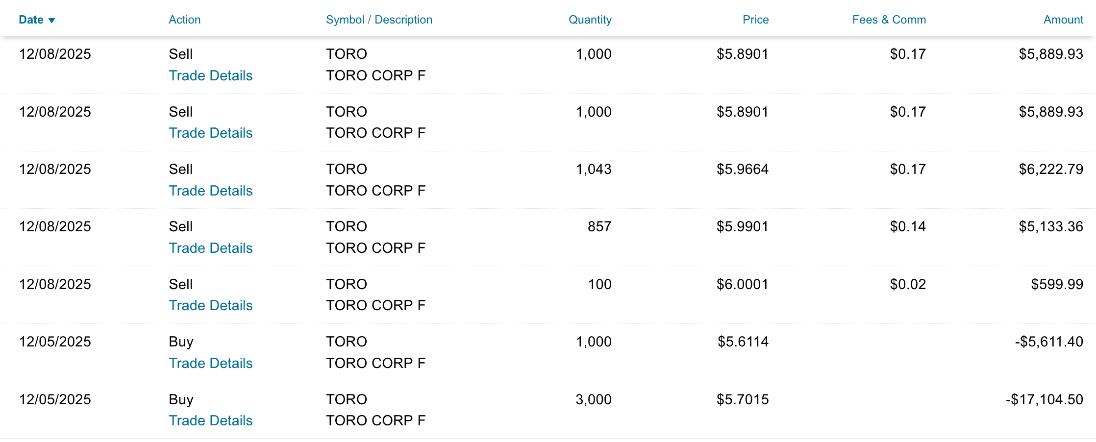This screenshot has height=442, width=1096.
Task: Open Trade Details for 3,000-share buy
Action: [x=210, y=420]
